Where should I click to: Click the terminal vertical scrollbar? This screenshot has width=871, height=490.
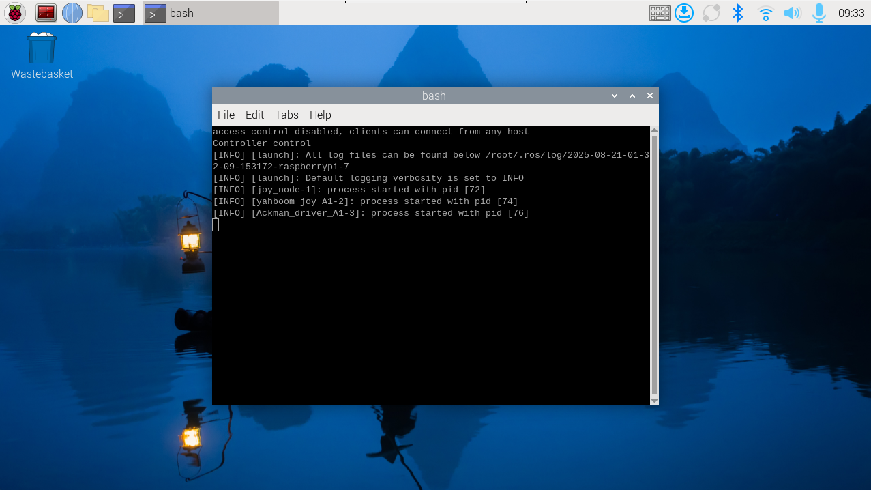[x=654, y=265]
